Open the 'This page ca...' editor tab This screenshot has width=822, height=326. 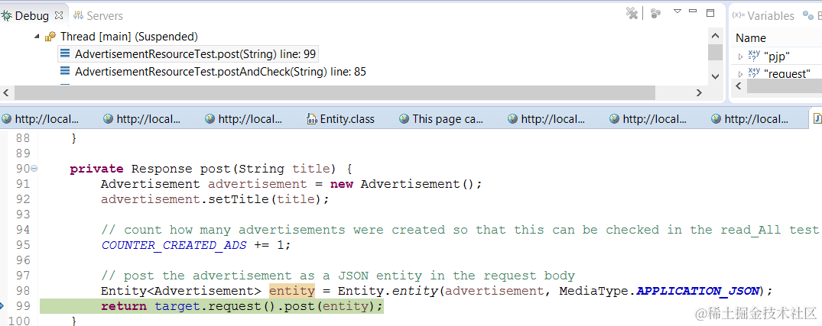pyautogui.click(x=441, y=119)
